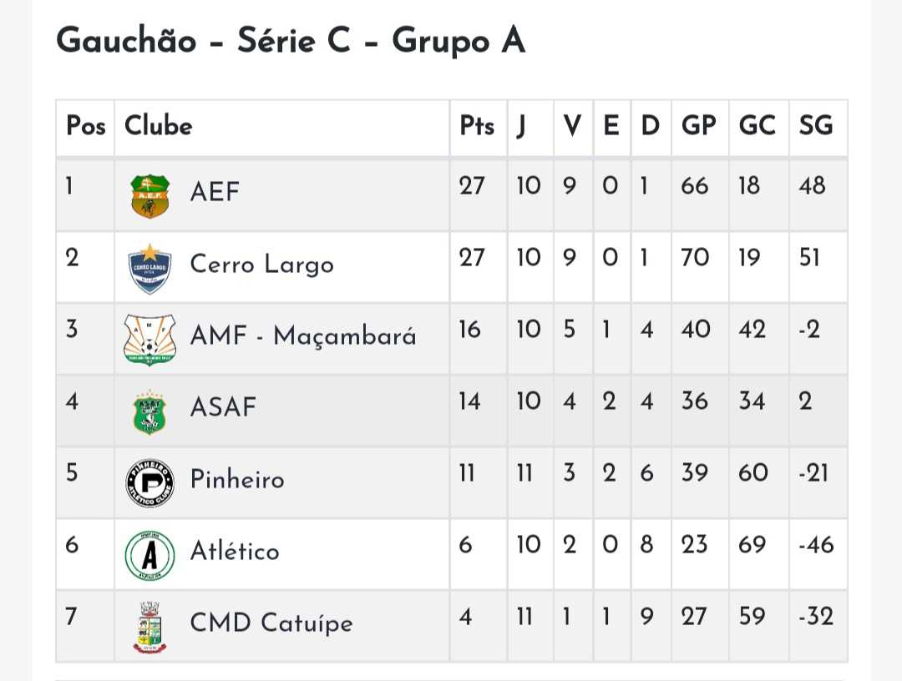902x681 pixels.
Task: Click the SG column header
Action: coord(816,127)
